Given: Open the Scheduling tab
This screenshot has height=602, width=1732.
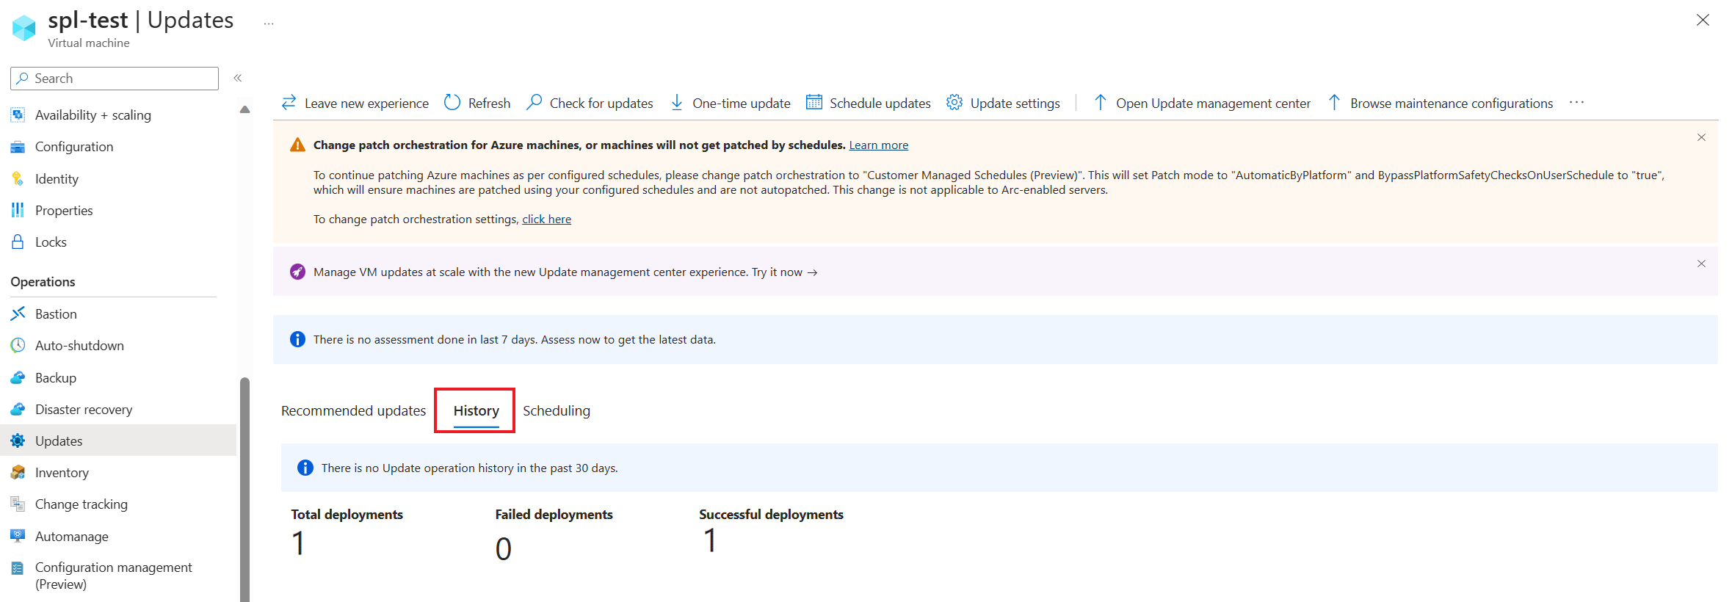Looking at the screenshot, I should [557, 410].
